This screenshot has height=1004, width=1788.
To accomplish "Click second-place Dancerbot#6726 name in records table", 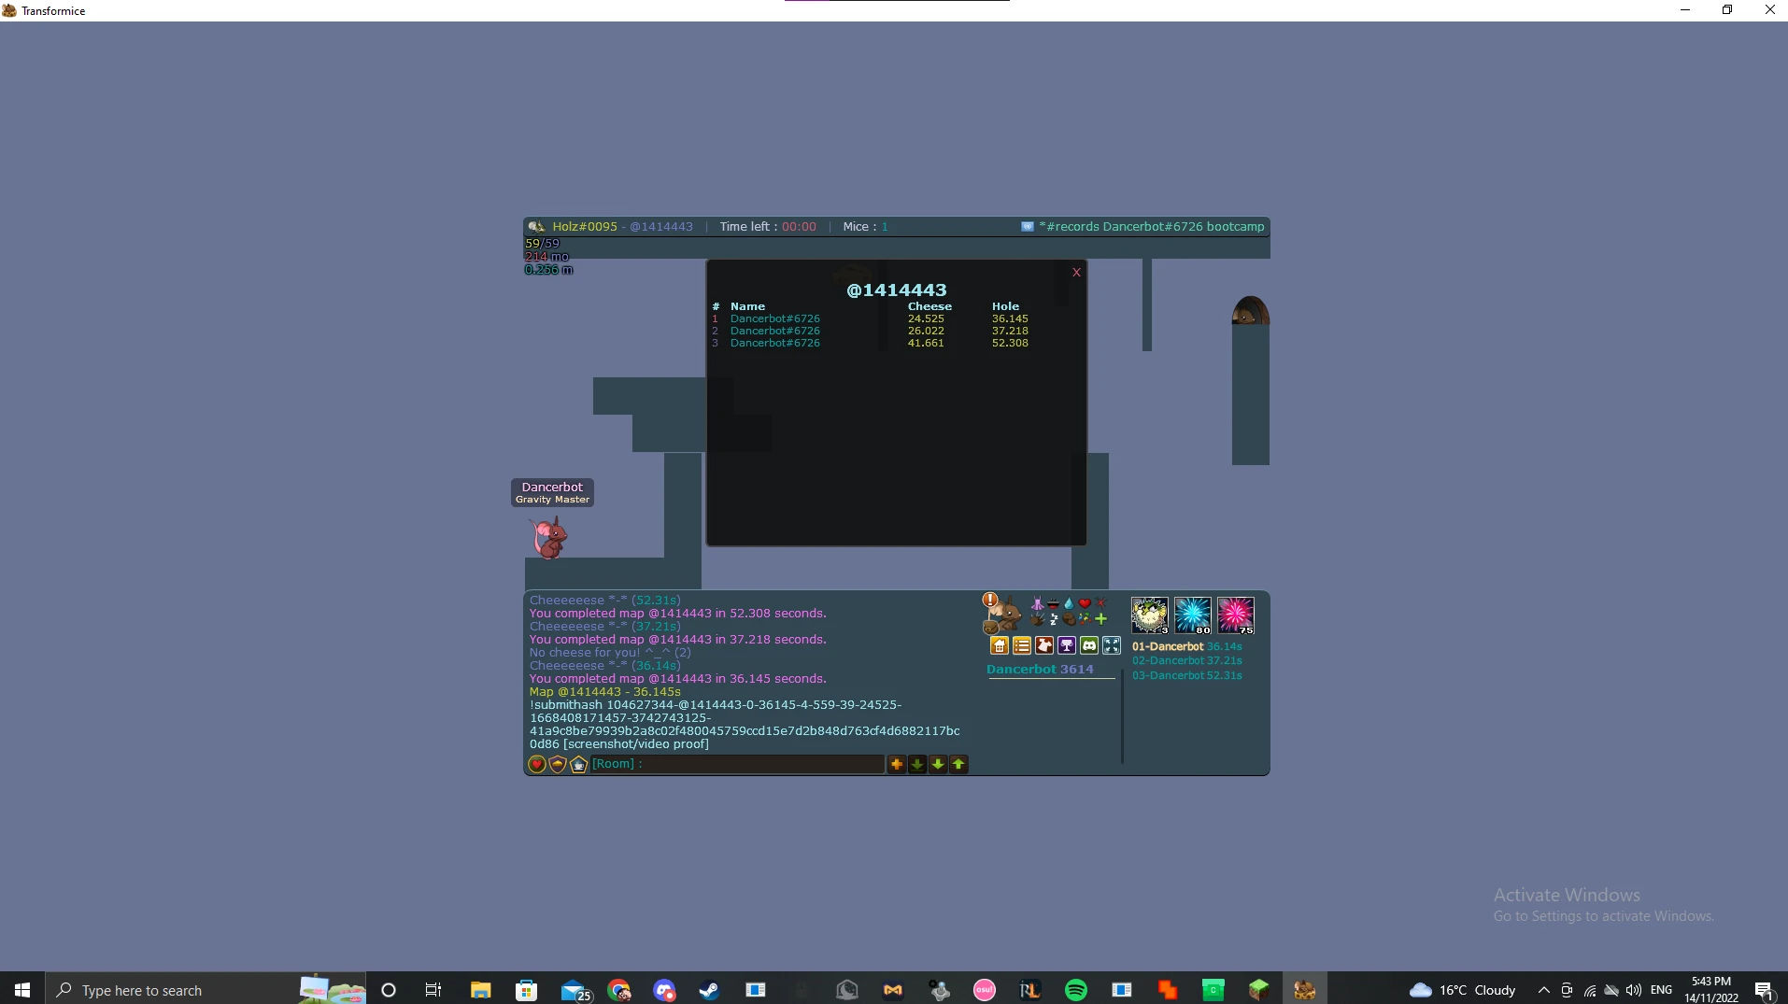I will (775, 331).
